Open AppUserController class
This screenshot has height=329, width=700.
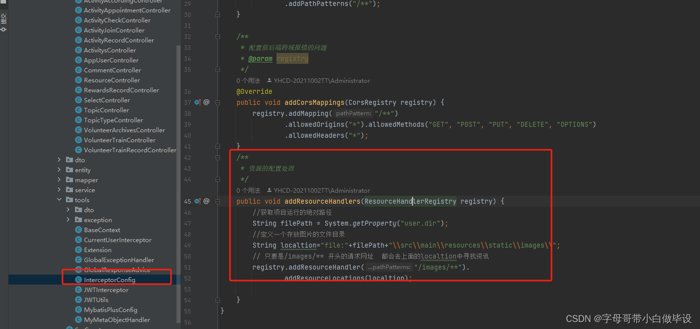coord(111,60)
